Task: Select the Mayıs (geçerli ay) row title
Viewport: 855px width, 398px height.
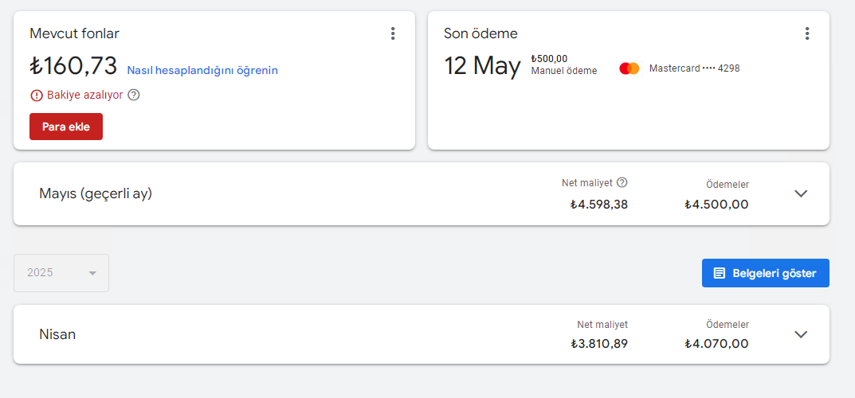Action: tap(96, 194)
